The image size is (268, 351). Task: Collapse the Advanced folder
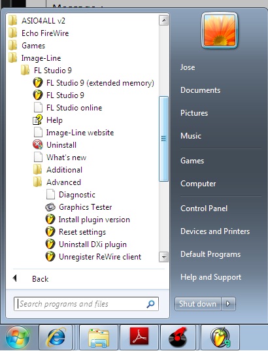click(x=57, y=182)
